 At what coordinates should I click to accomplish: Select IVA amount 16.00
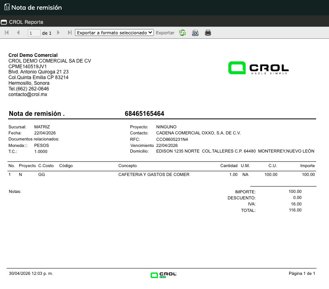[x=296, y=204]
